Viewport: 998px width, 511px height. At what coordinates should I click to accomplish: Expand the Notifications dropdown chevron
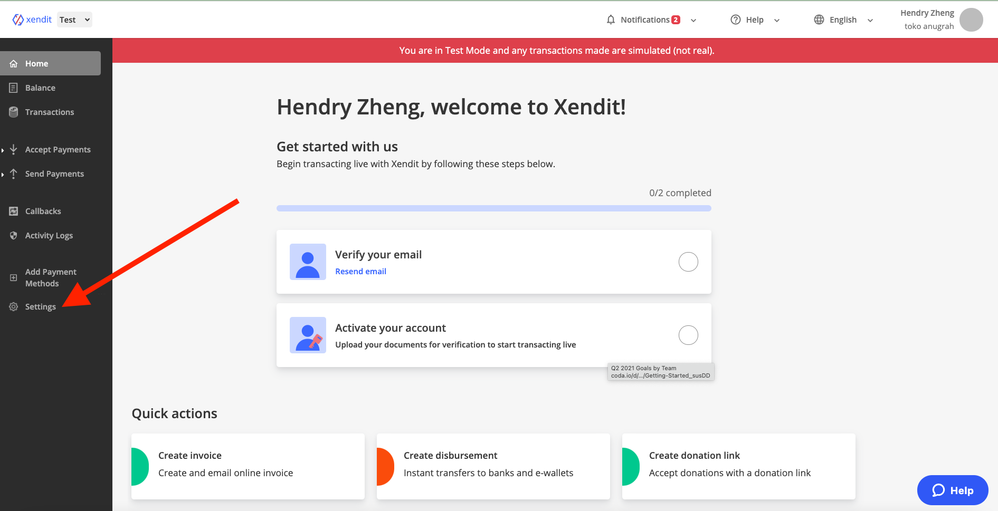click(x=693, y=21)
